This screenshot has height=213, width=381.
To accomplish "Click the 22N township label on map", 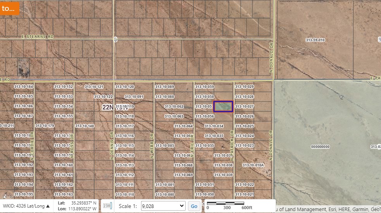I will (110, 108).
